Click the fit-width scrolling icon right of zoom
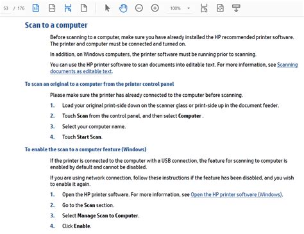Viewport: 304px width, 234px height. pos(204,8)
